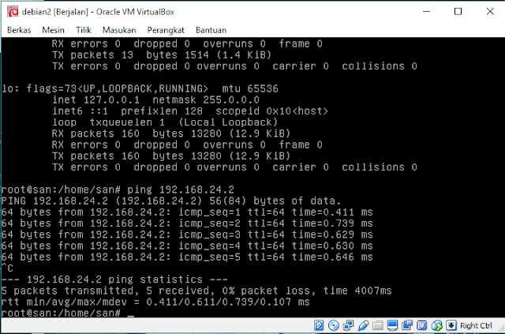505x334 pixels.
Task: Open the Tilik menu
Action: (84, 30)
